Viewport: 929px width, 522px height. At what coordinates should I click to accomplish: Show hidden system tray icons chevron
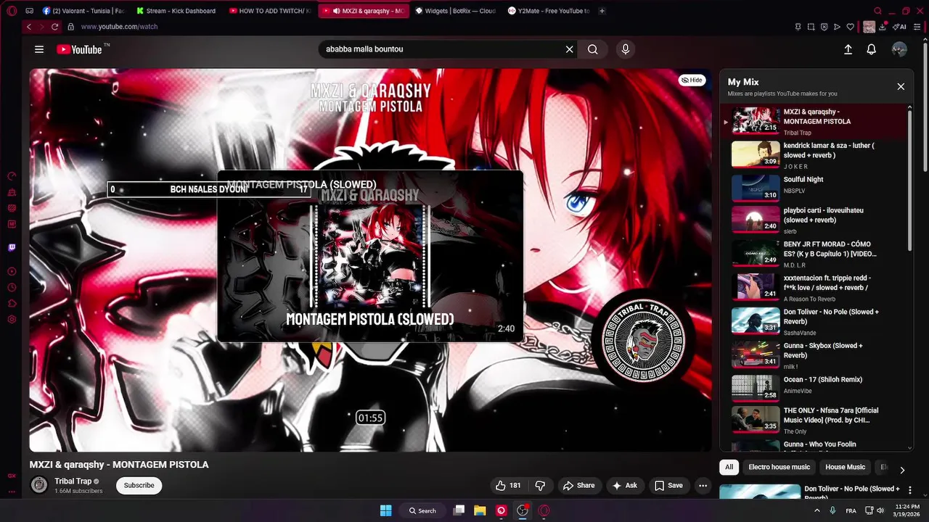pos(817,510)
